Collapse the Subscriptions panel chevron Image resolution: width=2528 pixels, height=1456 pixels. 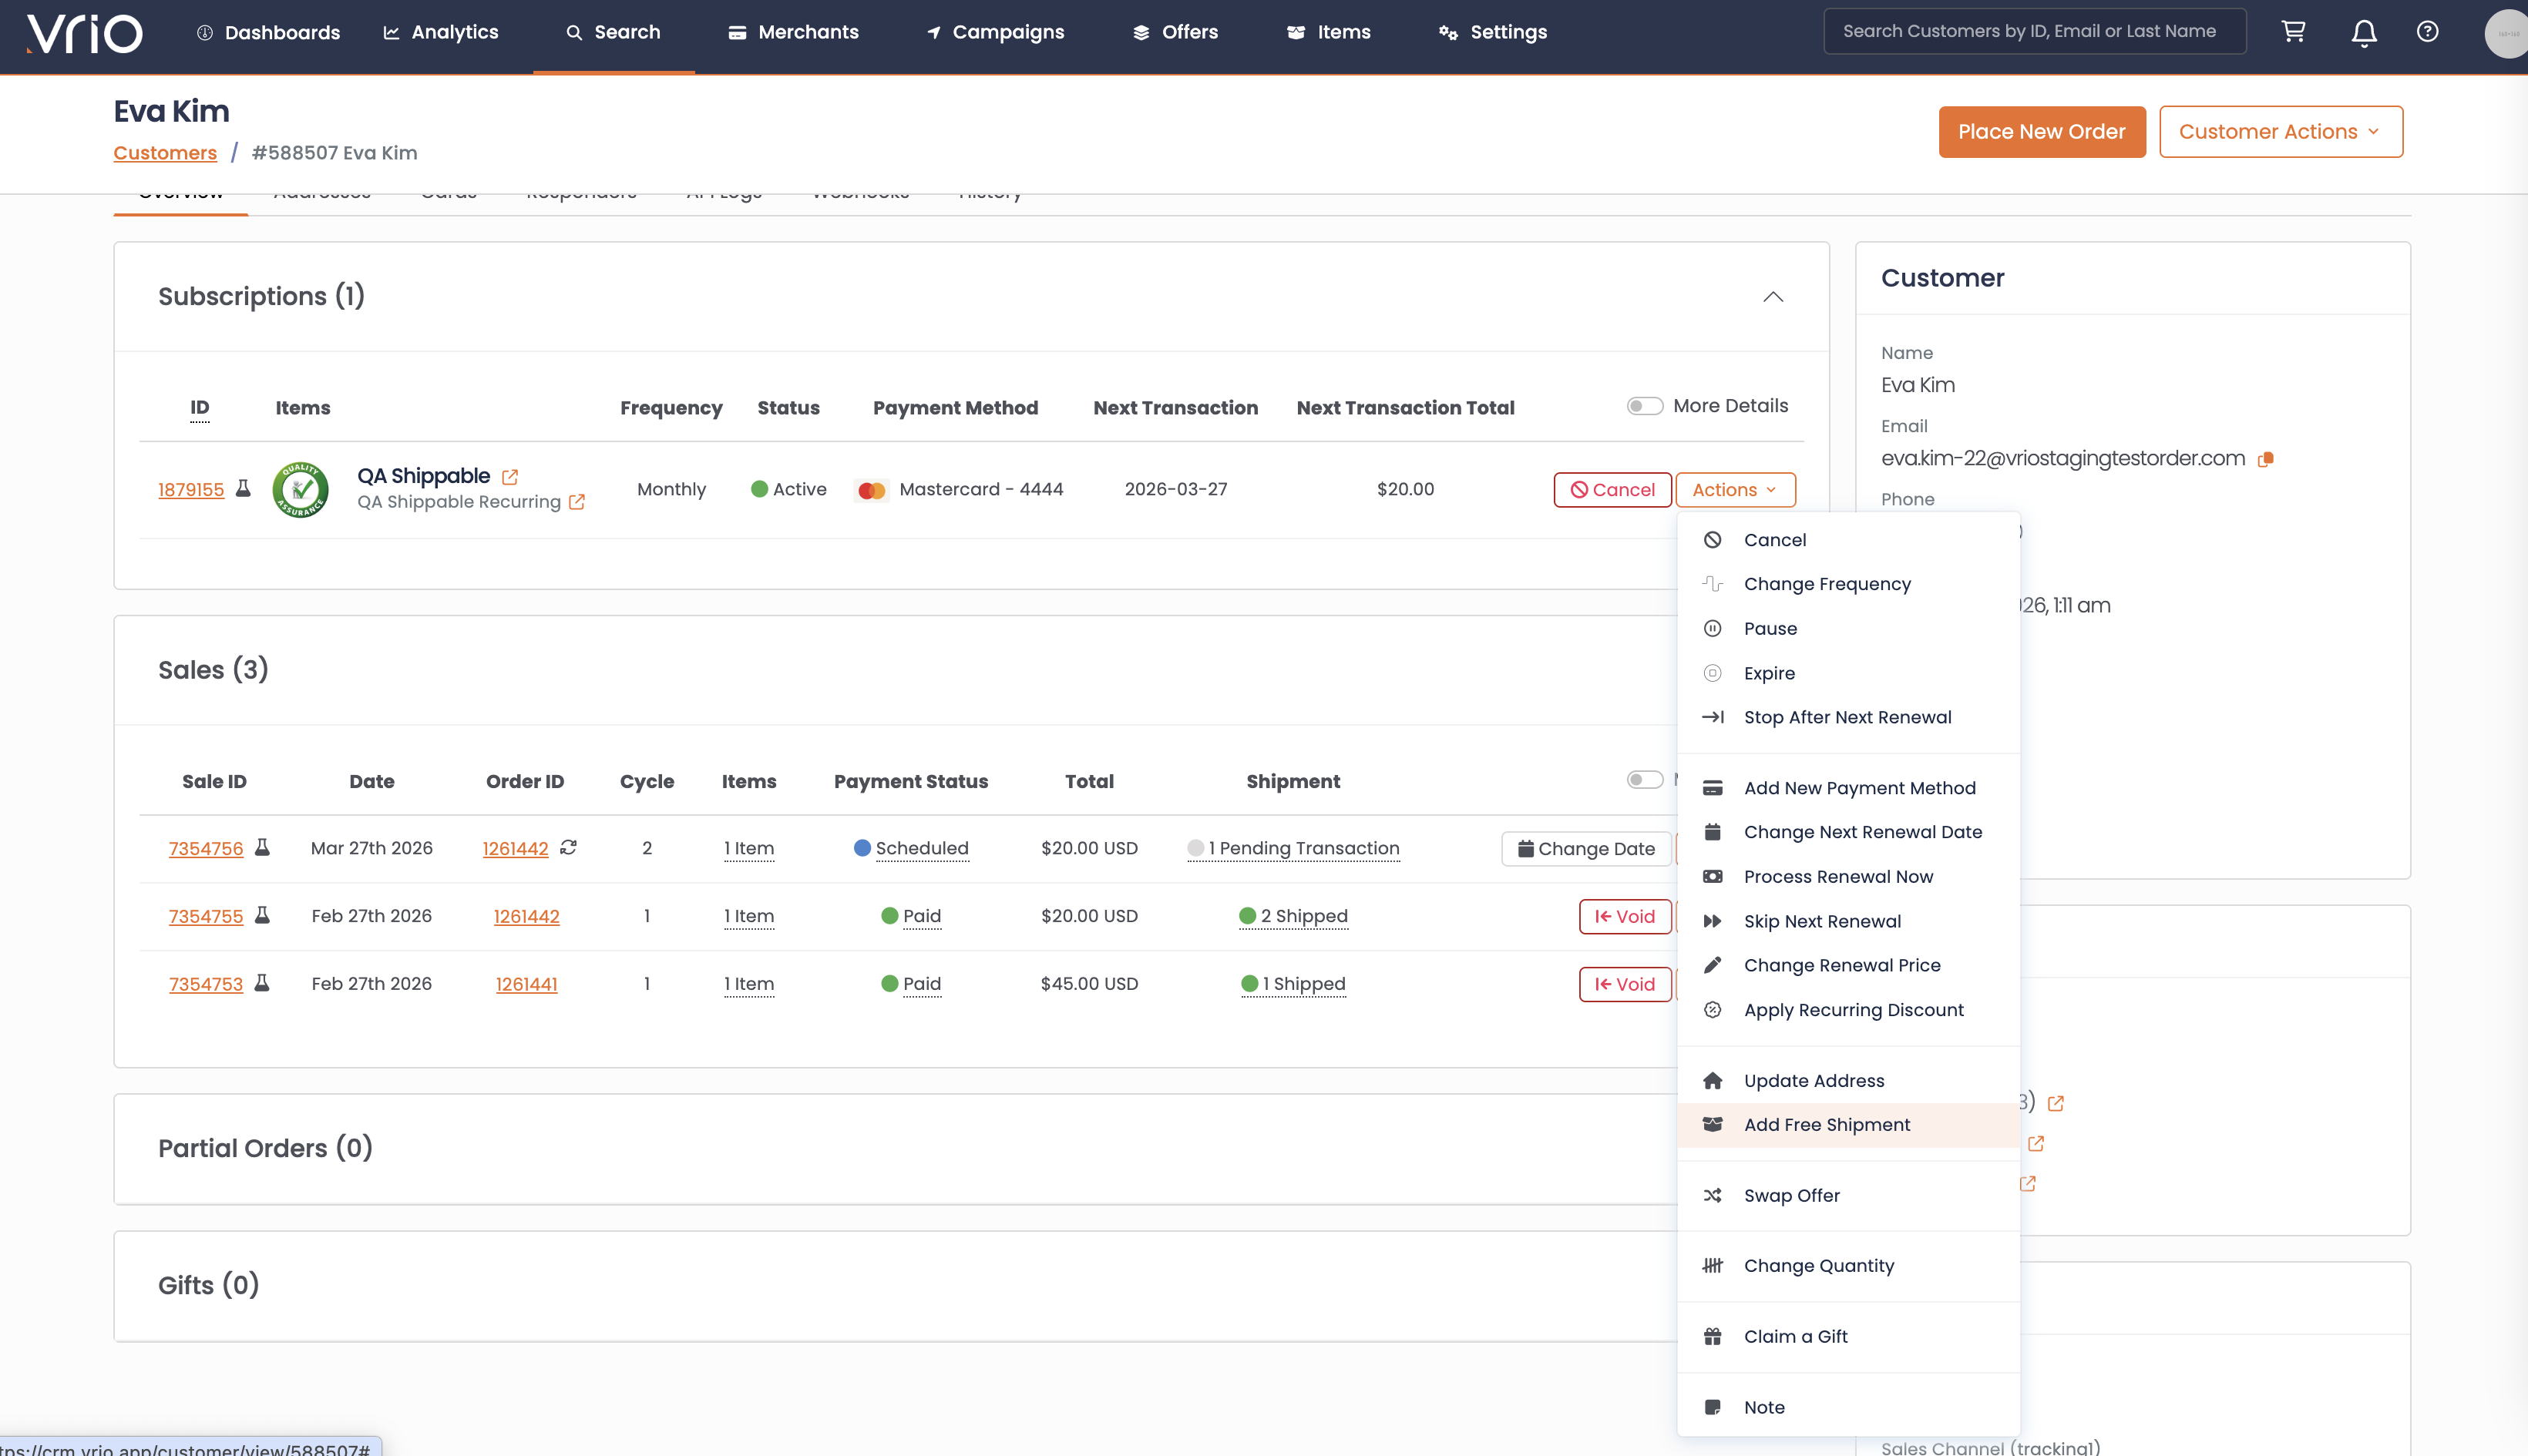coord(1773,297)
